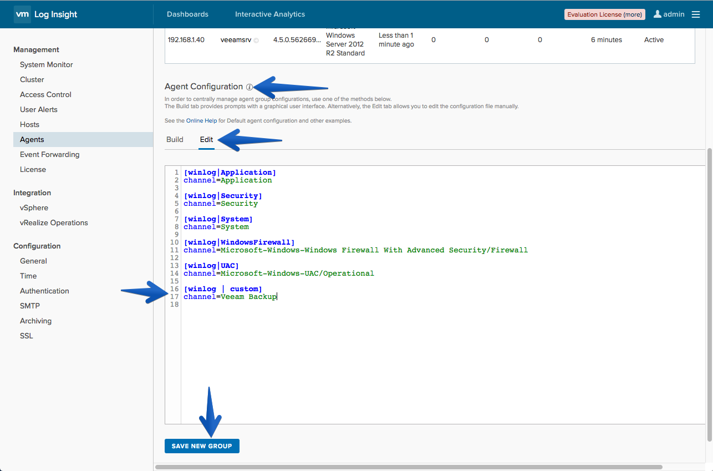Click the Agent Configuration info icon

pyautogui.click(x=249, y=87)
